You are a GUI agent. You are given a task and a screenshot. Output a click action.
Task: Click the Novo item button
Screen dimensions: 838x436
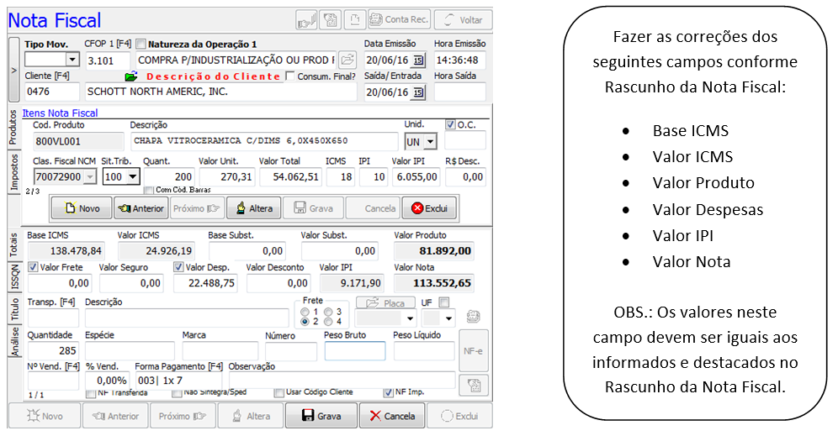click(82, 208)
